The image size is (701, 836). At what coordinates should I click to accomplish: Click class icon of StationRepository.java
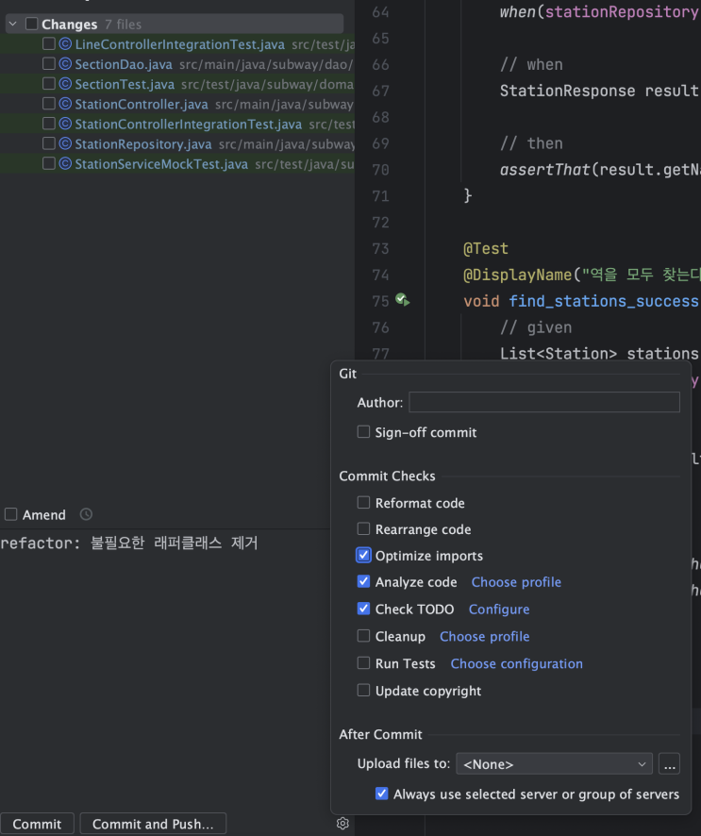coord(65,144)
